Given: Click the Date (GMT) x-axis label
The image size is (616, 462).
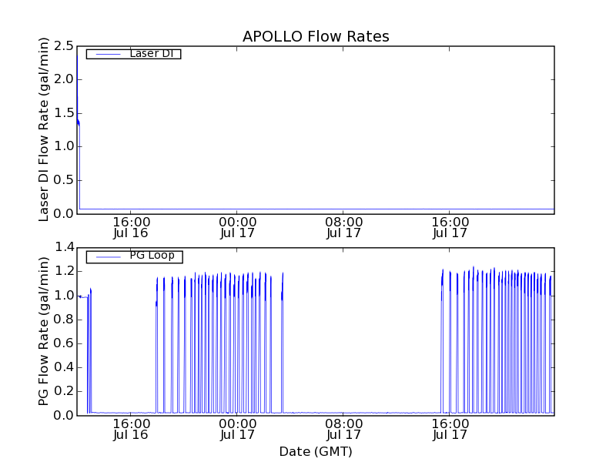Looking at the screenshot, I should coord(316,451).
